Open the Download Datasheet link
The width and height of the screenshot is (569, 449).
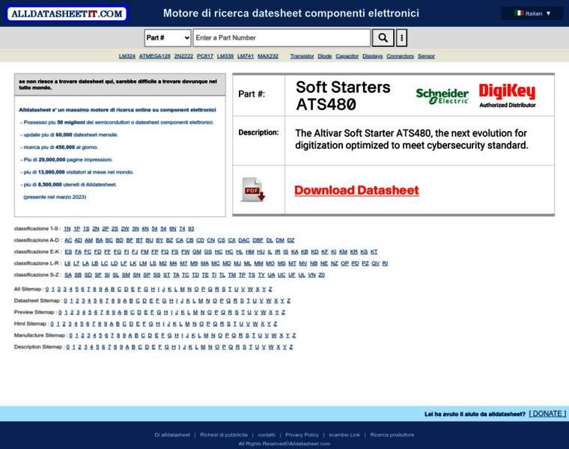pyautogui.click(x=356, y=190)
